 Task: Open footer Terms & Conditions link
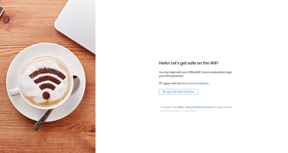coord(170,111)
